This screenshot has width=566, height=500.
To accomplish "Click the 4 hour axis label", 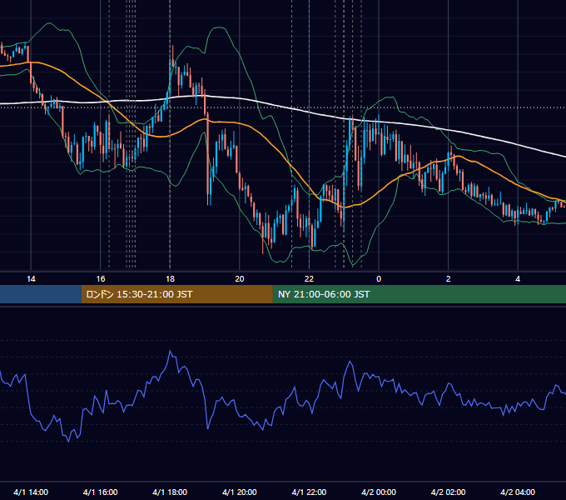I will tap(518, 279).
